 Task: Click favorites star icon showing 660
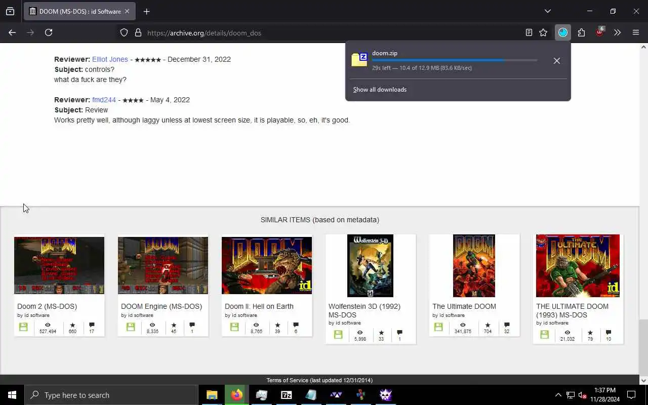[x=72, y=325]
